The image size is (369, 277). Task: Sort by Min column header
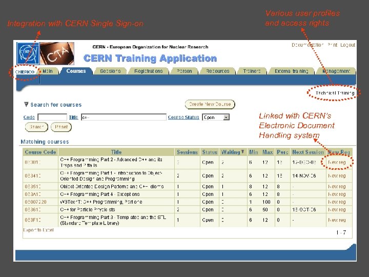[254, 152]
